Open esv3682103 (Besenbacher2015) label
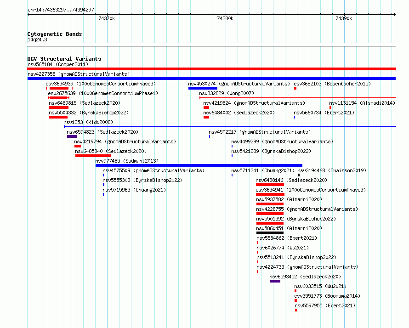The width and height of the screenshot is (409, 328). point(332,84)
